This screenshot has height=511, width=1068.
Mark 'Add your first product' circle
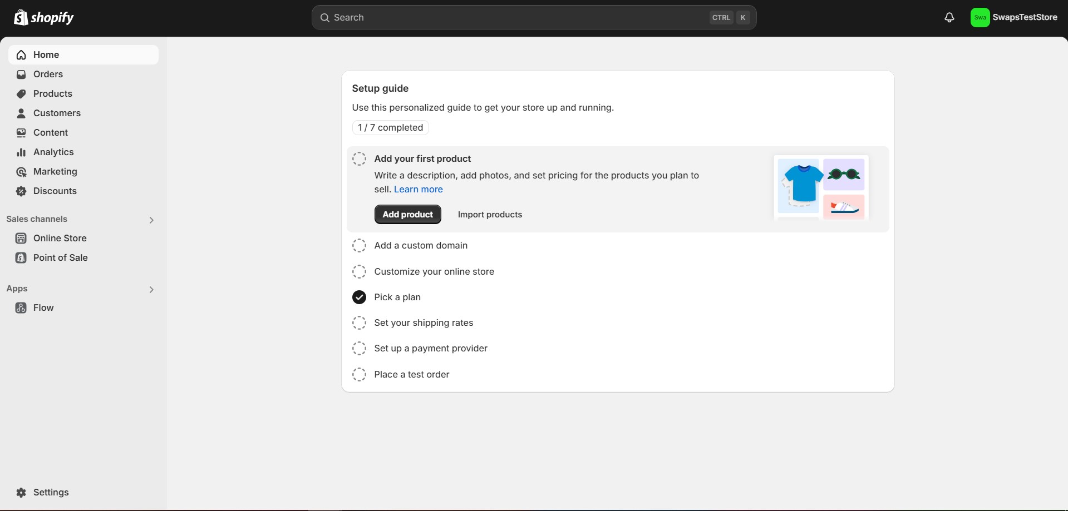(x=360, y=158)
